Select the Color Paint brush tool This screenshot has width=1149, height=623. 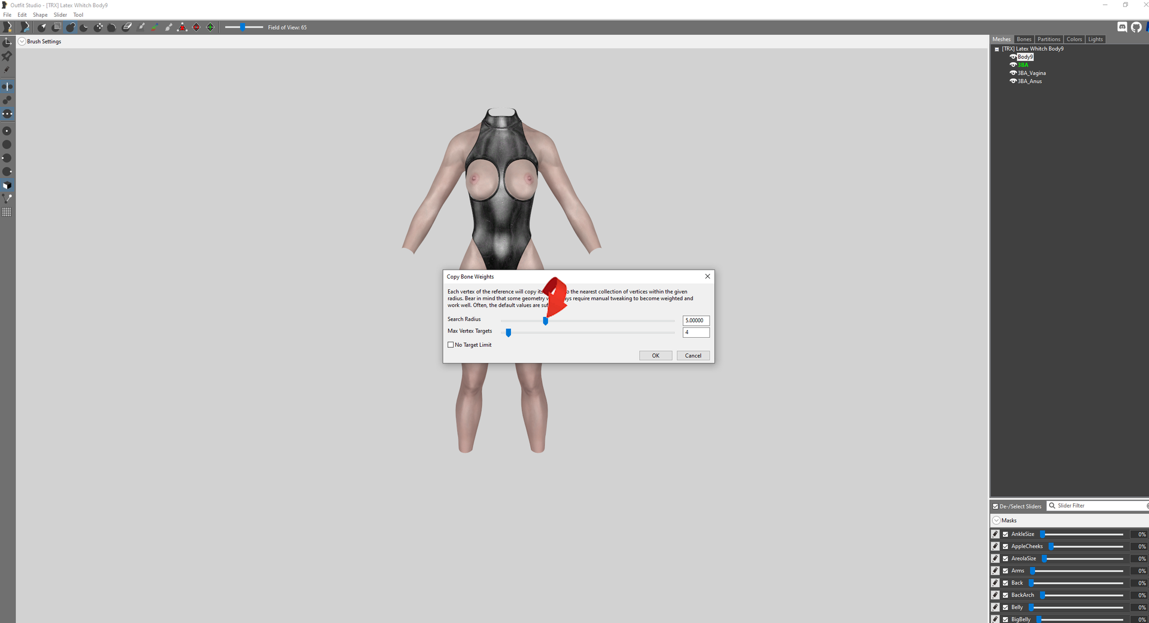(155, 27)
